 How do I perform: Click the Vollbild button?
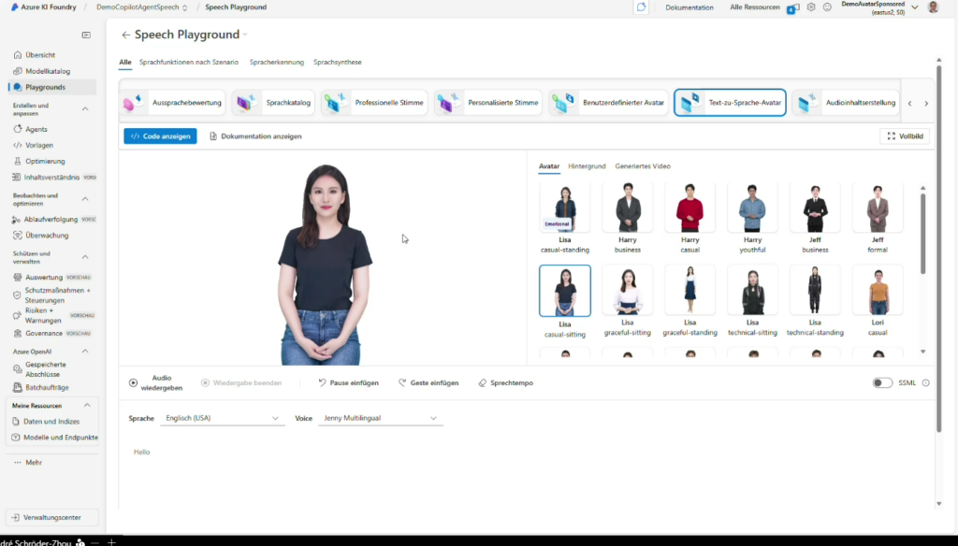pos(905,136)
